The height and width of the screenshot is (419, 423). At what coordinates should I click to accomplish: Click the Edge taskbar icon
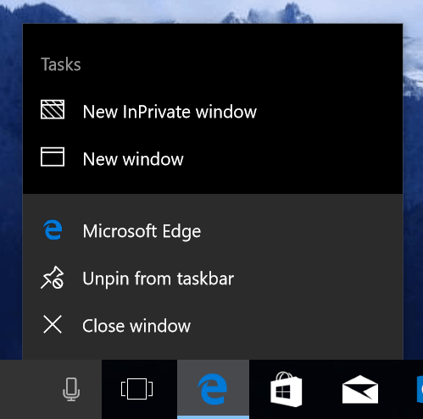pyautogui.click(x=213, y=389)
